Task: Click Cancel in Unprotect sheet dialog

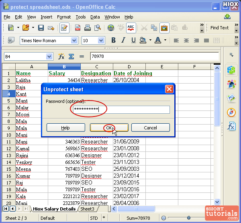Action: click(x=151, y=128)
